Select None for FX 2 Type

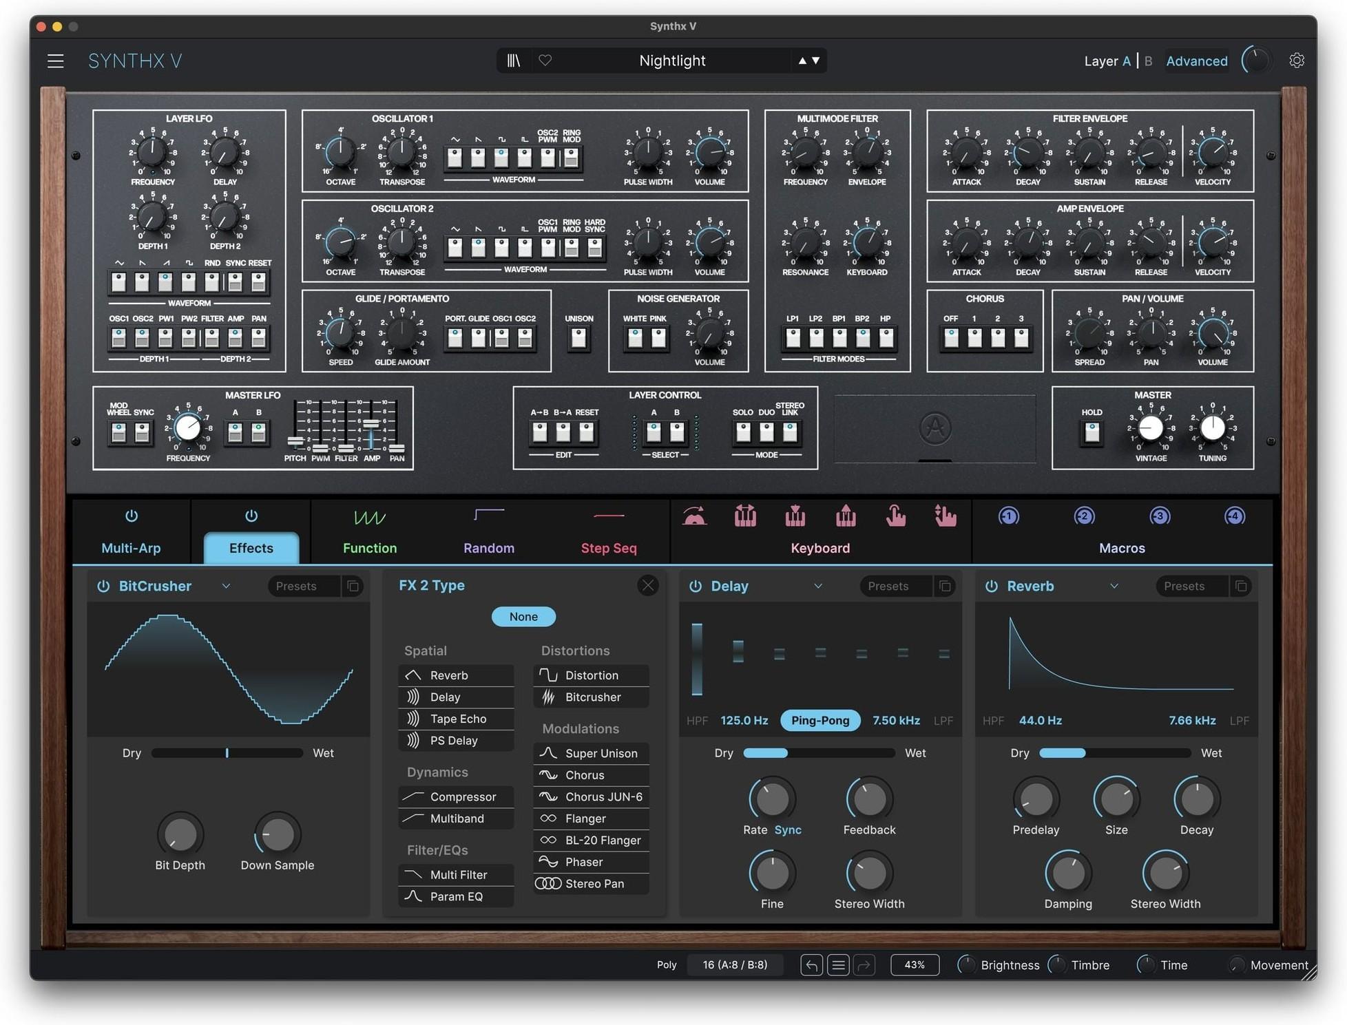523,616
